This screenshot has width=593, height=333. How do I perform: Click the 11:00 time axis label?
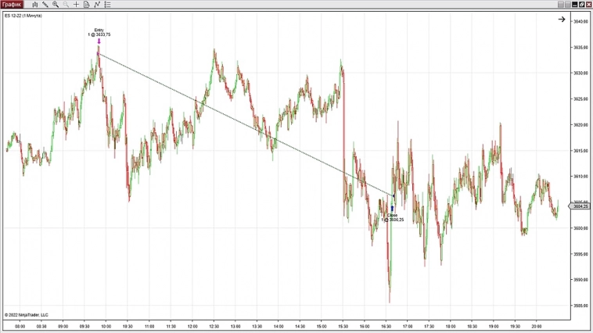click(x=149, y=326)
